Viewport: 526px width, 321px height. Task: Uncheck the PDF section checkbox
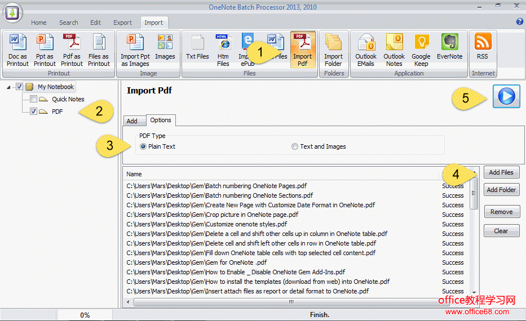pos(33,112)
